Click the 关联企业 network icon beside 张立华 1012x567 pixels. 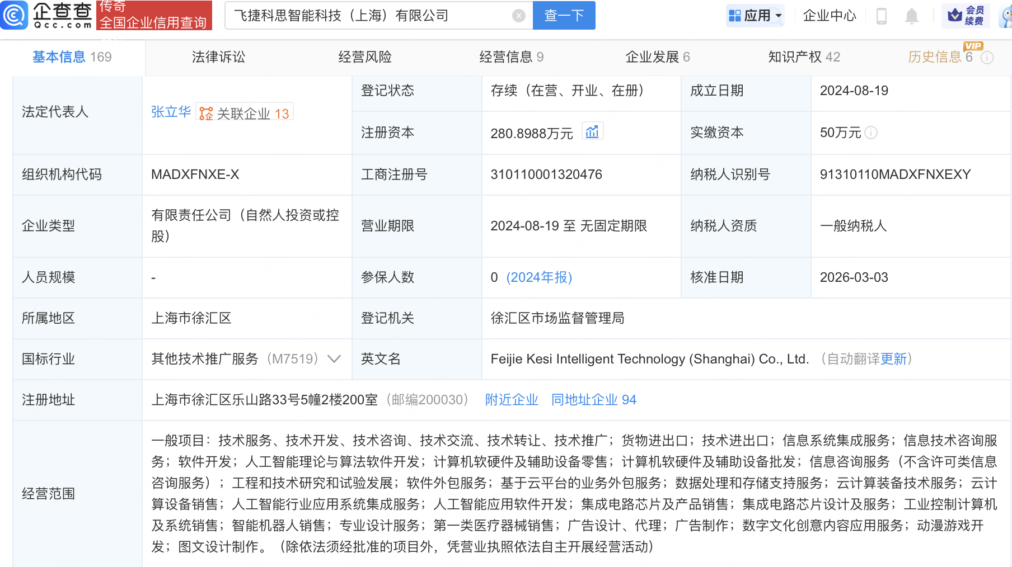pos(205,112)
